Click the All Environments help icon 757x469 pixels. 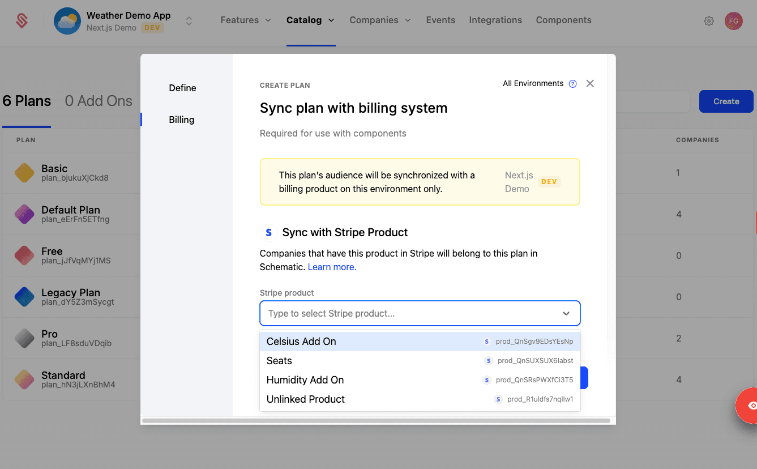click(x=572, y=84)
